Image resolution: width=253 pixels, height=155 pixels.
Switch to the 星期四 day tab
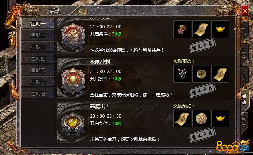(x=38, y=58)
